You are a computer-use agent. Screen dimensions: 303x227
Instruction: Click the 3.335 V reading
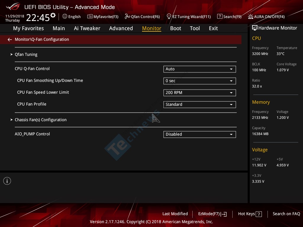point(258,181)
